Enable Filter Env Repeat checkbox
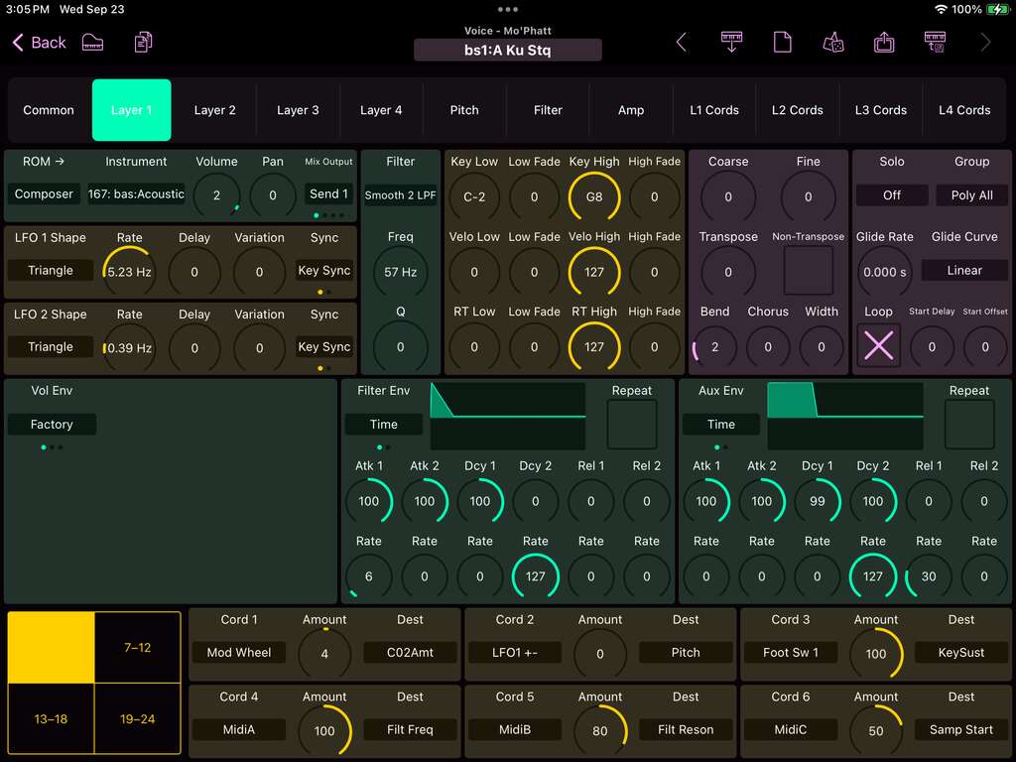Image resolution: width=1016 pixels, height=762 pixels. (632, 425)
